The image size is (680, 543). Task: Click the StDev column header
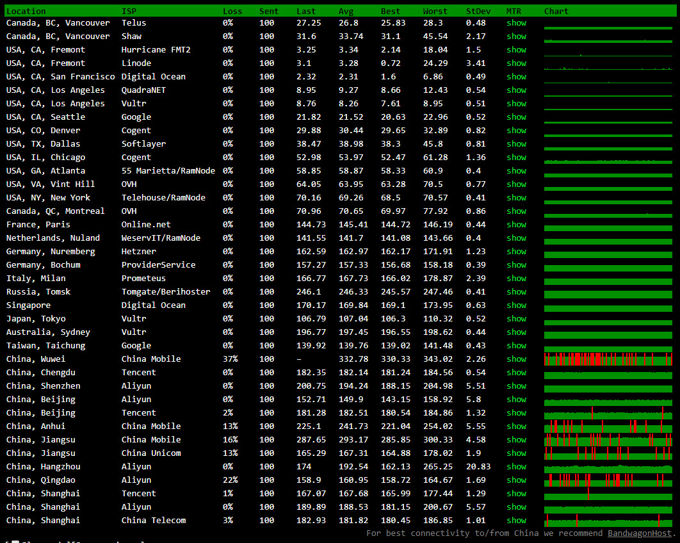coord(478,12)
